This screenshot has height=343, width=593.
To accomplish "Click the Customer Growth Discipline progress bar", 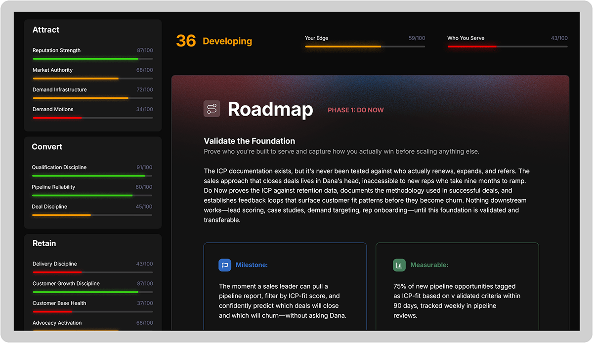I will [93, 292].
